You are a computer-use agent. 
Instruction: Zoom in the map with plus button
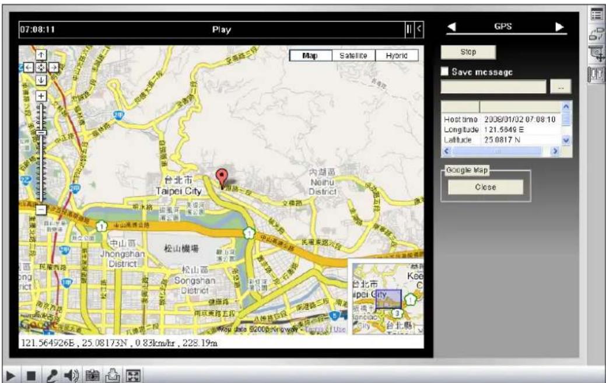tap(41, 96)
